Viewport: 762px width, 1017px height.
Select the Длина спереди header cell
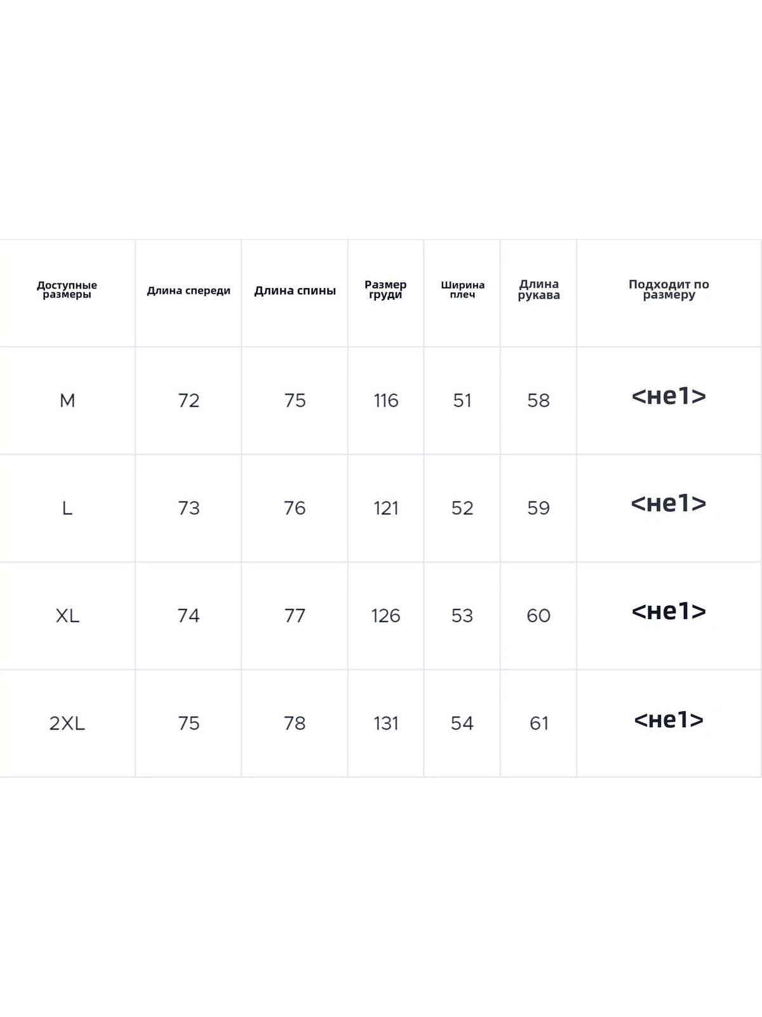tap(189, 290)
